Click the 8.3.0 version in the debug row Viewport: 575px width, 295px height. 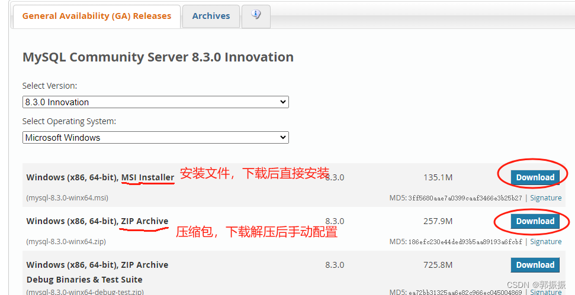[335, 265]
